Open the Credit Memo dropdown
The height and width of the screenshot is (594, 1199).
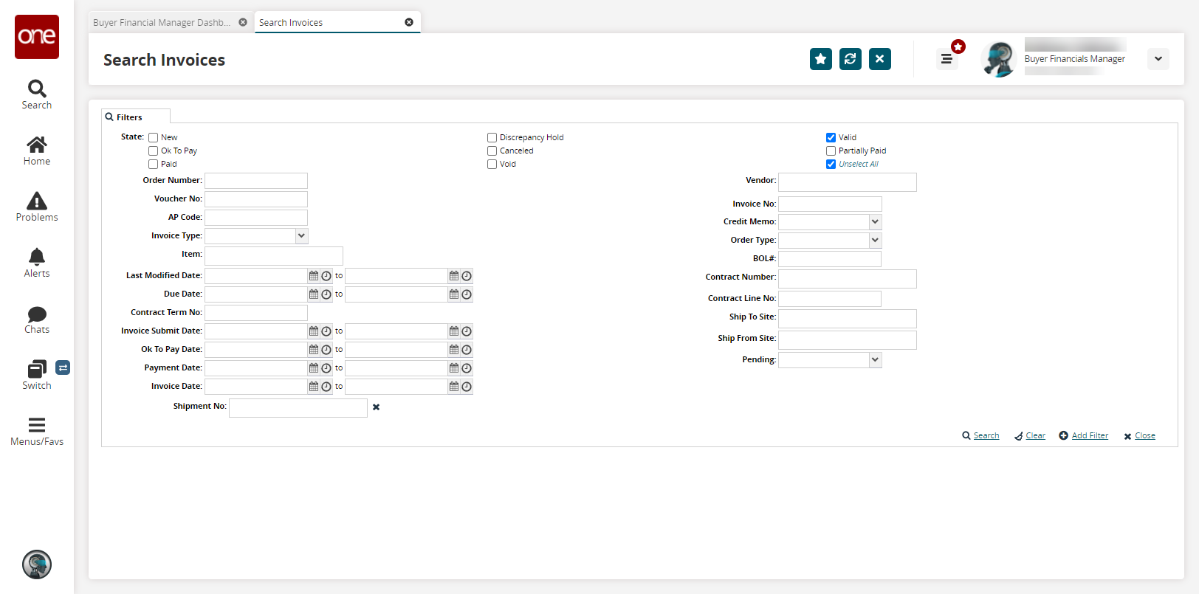tap(875, 222)
